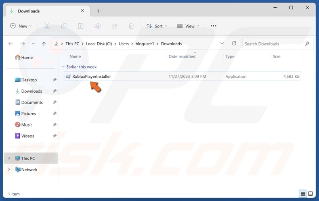The height and width of the screenshot is (201, 319).
Task: Open the See more three-dots menu
Action: pyautogui.click(x=214, y=26)
